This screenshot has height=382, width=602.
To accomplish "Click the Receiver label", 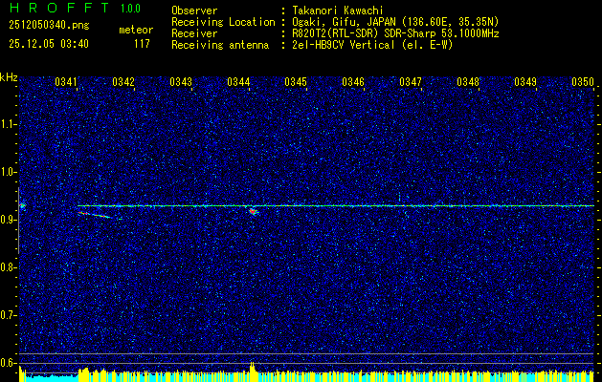I will tap(194, 33).
